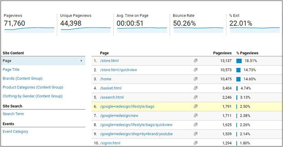
Task: Click external link icon beside /basket.html
Action: [x=195, y=88]
